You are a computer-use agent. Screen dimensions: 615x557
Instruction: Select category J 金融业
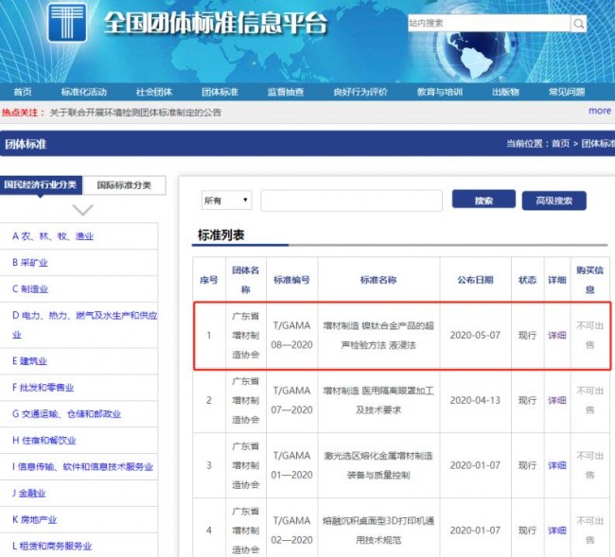click(x=28, y=493)
